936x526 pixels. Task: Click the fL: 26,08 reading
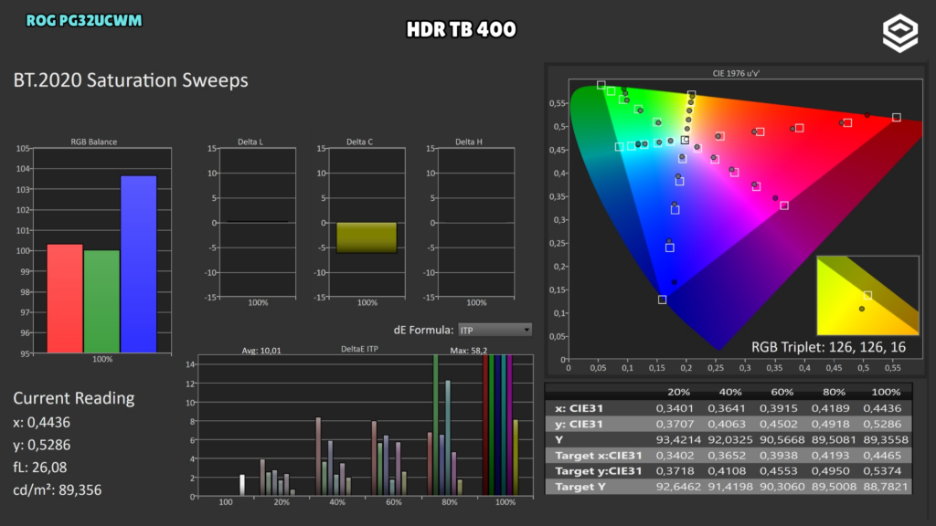tap(40, 468)
